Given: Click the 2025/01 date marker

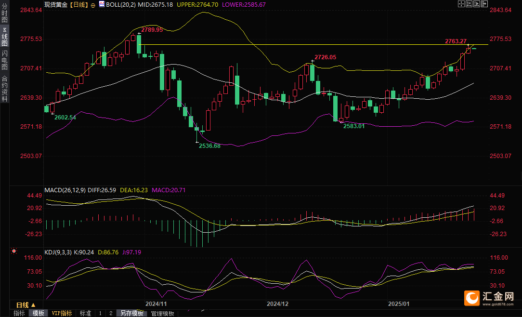Looking at the screenshot, I should [399, 304].
